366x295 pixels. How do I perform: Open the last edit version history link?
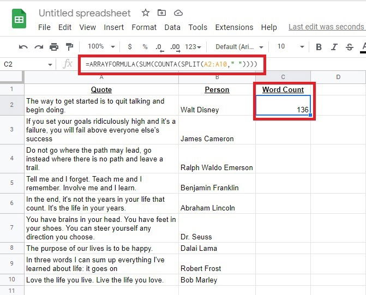click(327, 27)
